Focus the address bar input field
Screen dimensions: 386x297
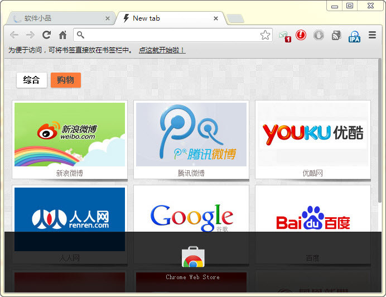pos(173,35)
